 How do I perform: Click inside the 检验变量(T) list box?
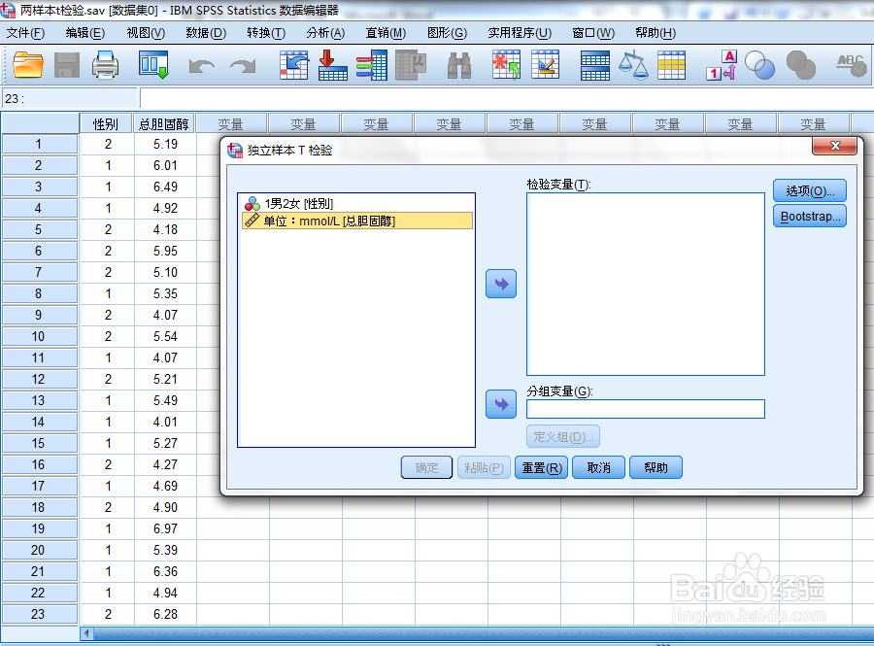click(x=646, y=285)
